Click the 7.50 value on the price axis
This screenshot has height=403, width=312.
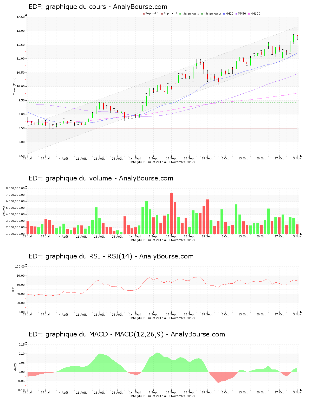coord(21,156)
